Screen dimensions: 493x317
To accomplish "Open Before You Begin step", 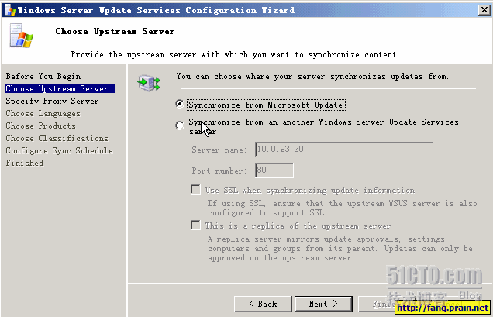I will [x=43, y=77].
